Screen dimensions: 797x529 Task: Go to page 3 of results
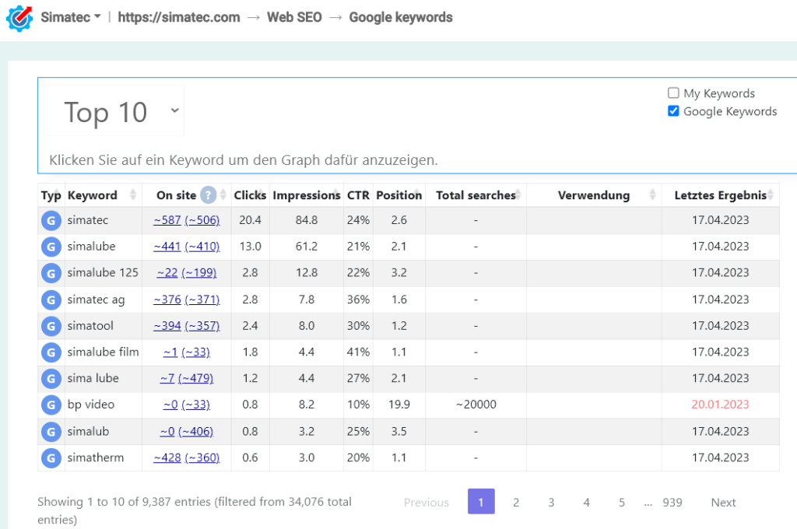[551, 503]
